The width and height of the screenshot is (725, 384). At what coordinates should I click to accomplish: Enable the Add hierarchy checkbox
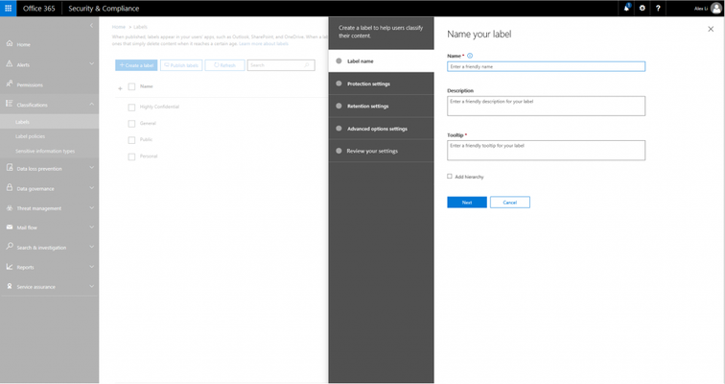450,177
